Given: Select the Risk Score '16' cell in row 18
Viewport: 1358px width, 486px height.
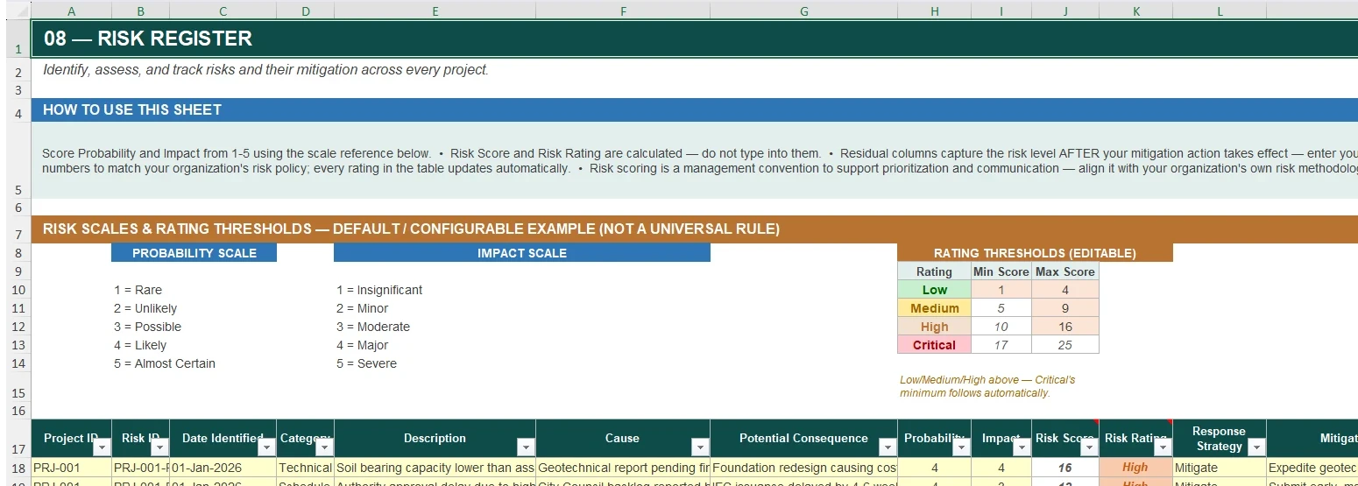Looking at the screenshot, I should (1065, 468).
